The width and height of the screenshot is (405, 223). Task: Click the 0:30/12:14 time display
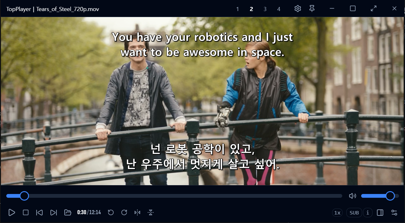pyautogui.click(x=89, y=213)
